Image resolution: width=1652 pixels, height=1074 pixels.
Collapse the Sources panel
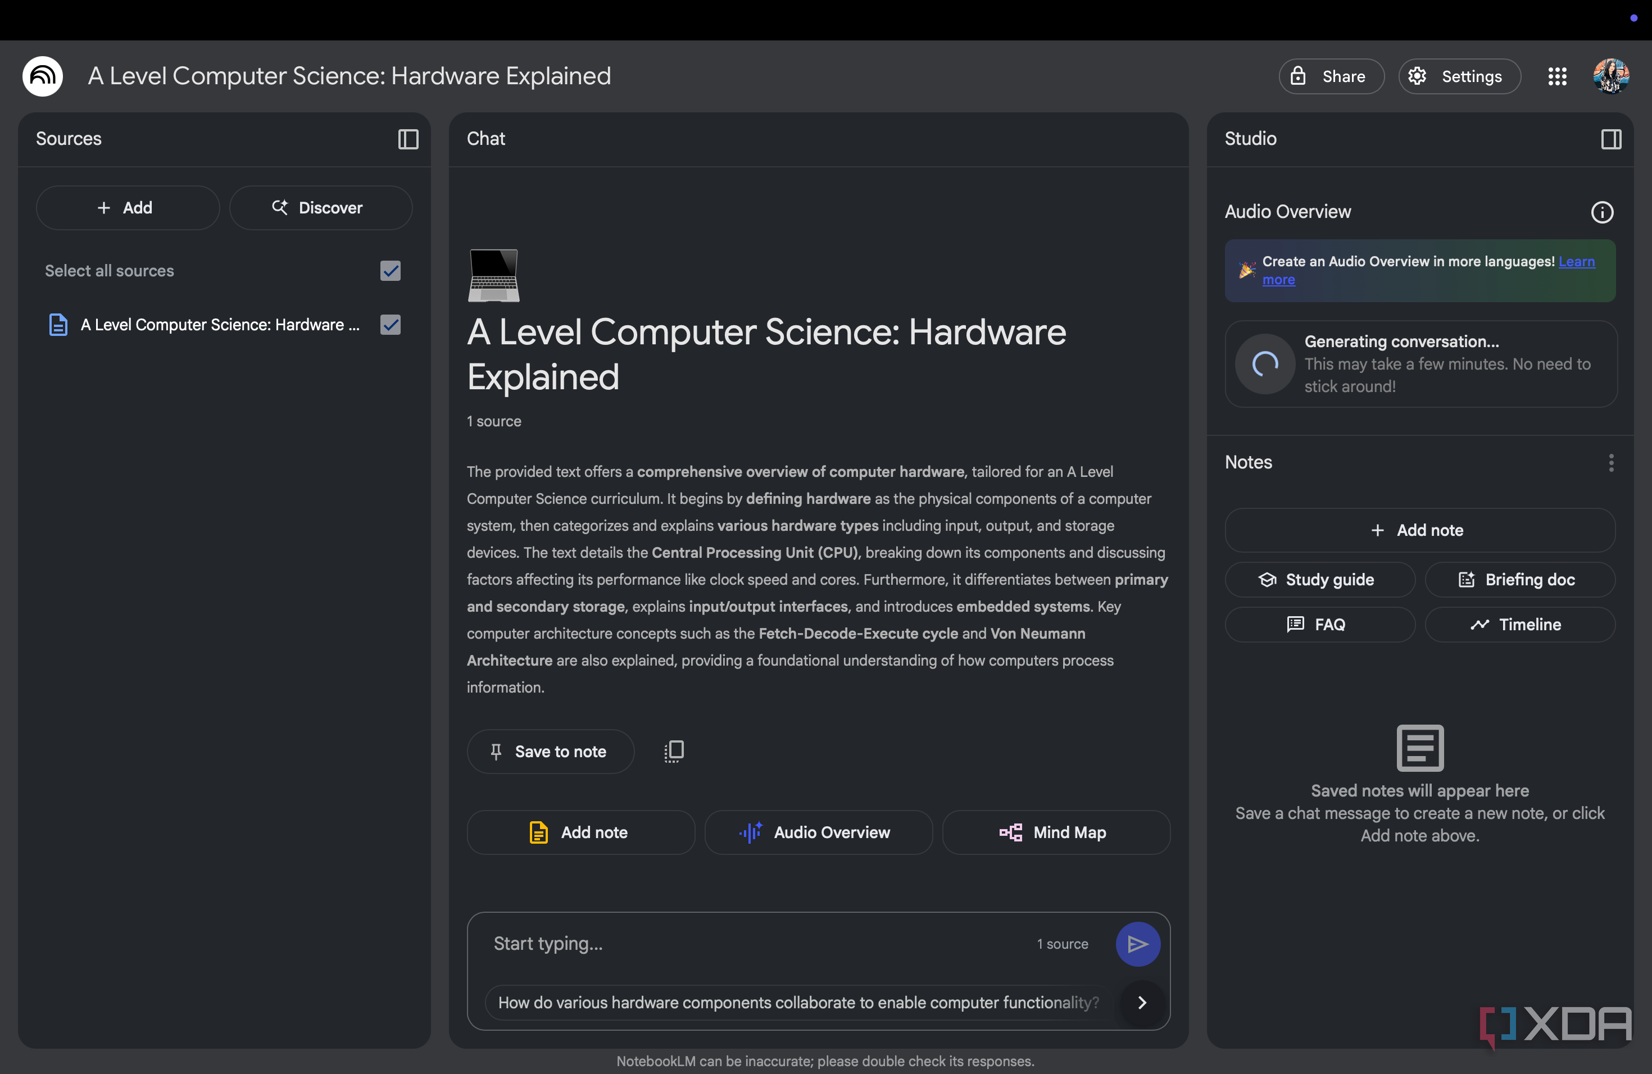click(x=407, y=139)
